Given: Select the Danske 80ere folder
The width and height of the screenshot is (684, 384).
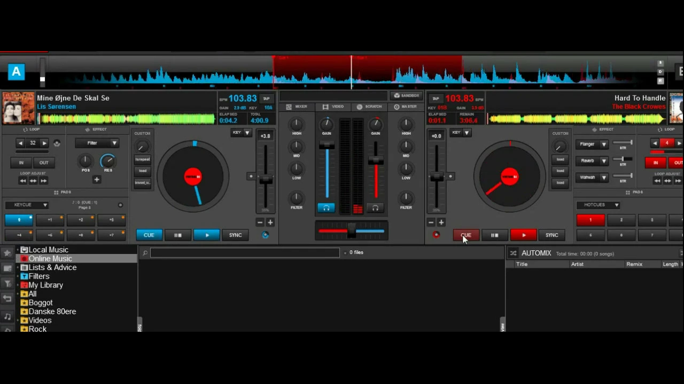Looking at the screenshot, I should point(52,311).
